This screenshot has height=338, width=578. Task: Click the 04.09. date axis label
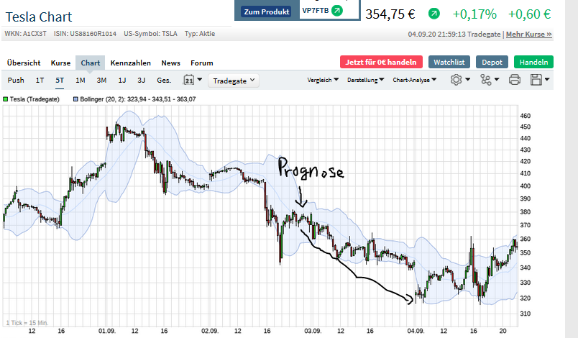click(x=416, y=331)
